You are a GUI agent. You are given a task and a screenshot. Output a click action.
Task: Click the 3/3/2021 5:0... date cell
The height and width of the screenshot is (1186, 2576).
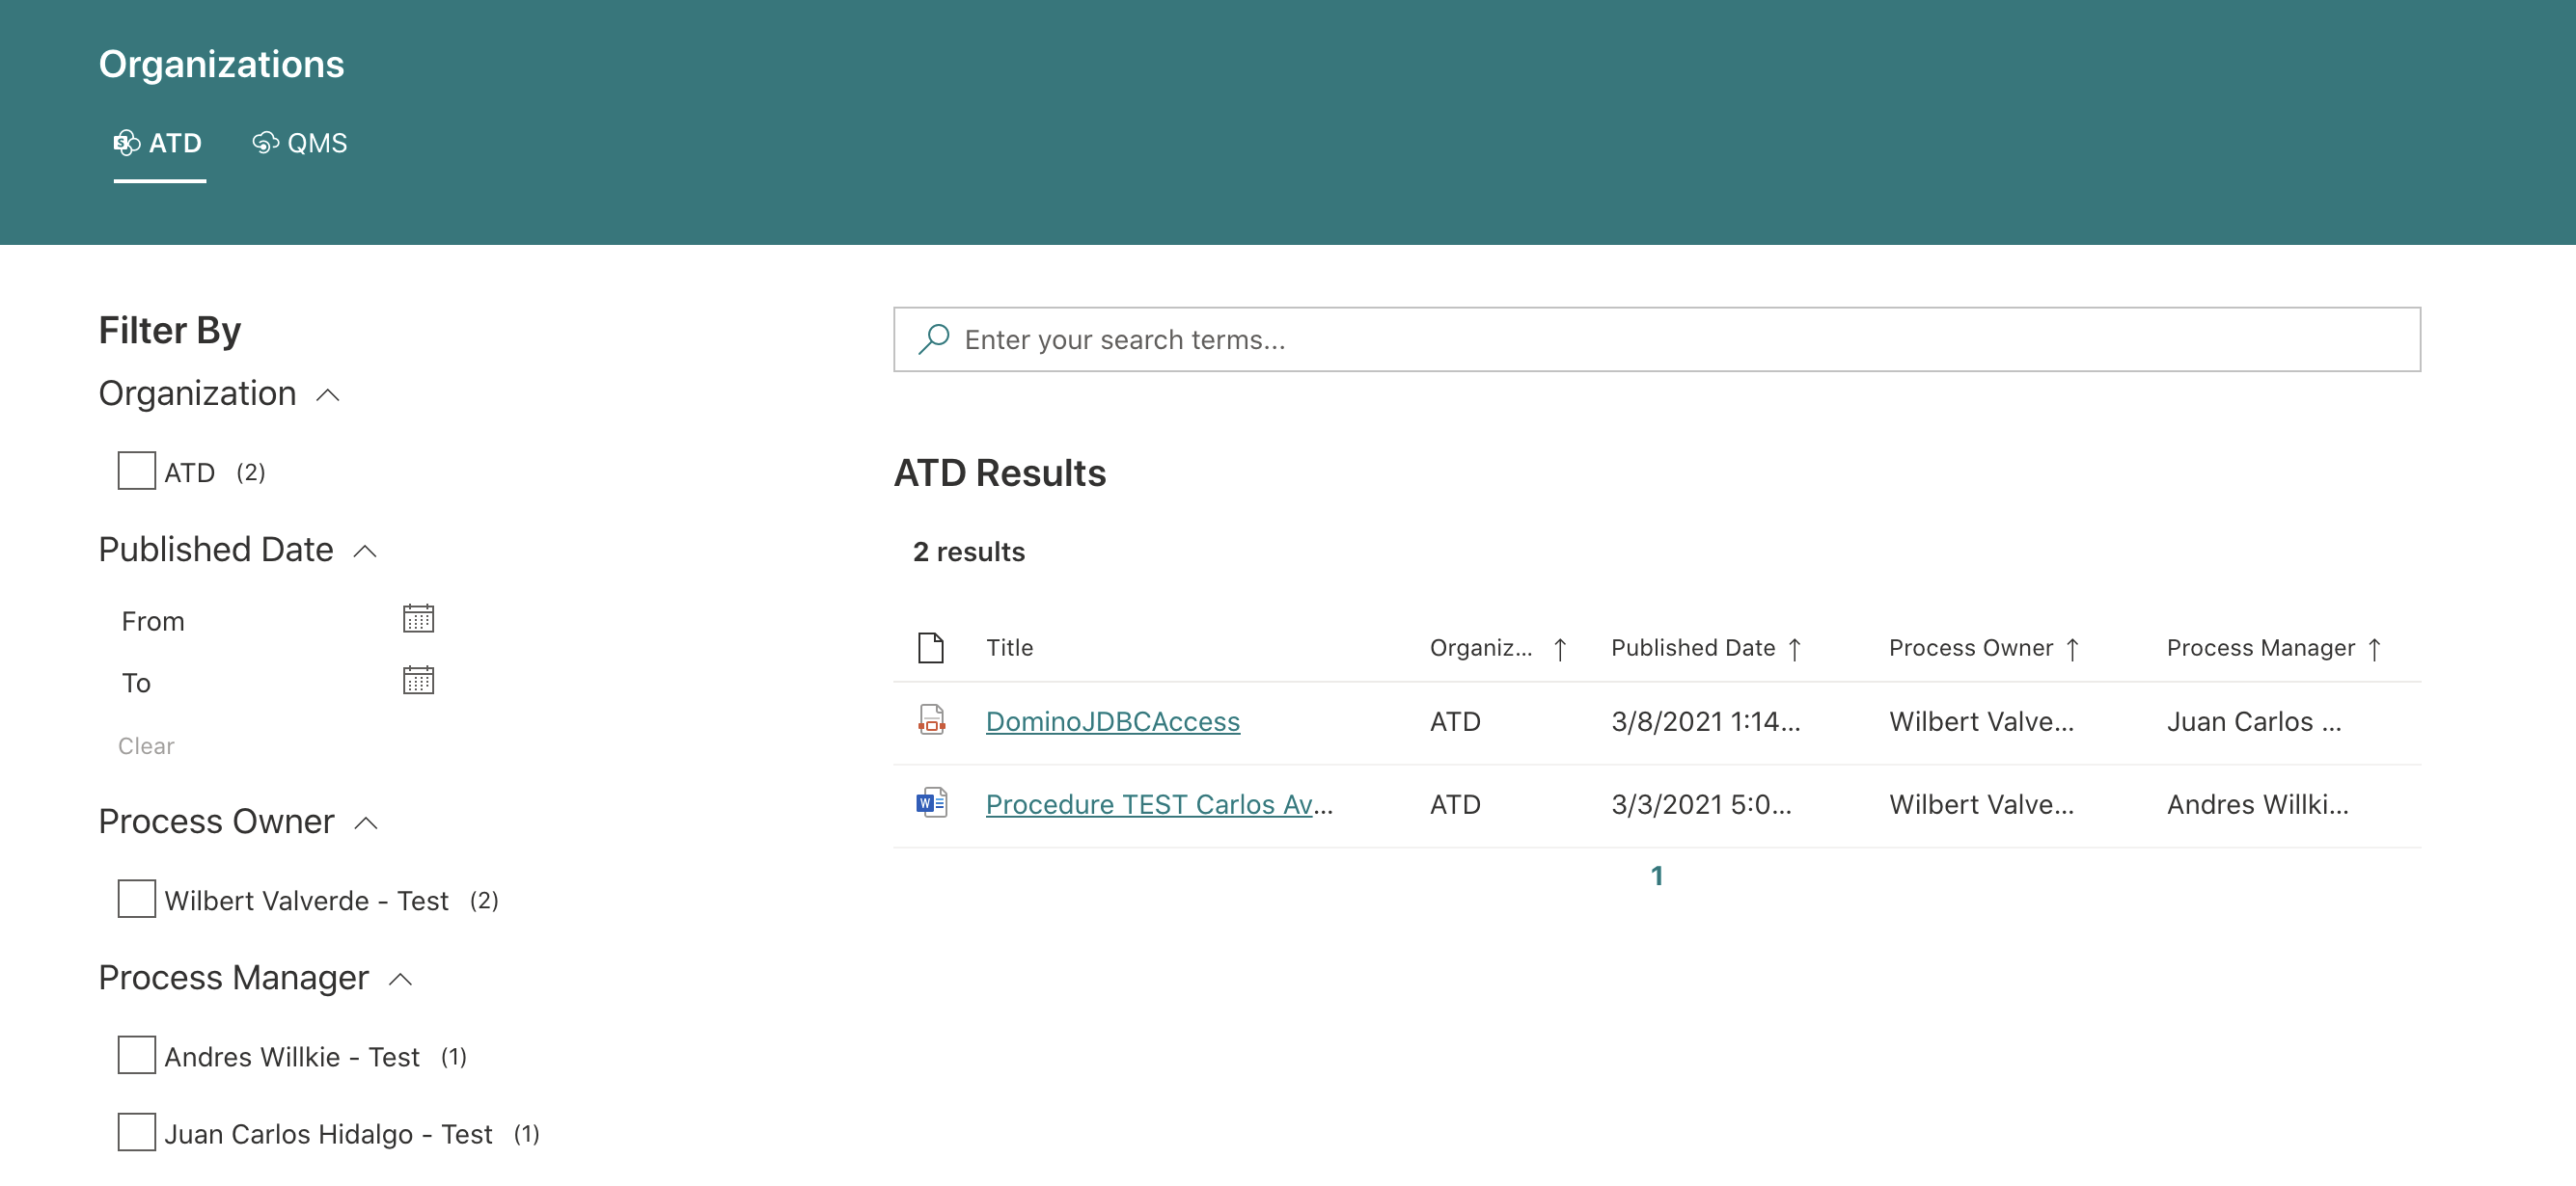1700,804
